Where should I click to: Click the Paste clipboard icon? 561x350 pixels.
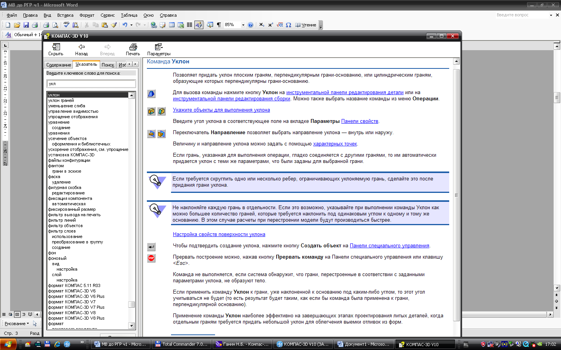coord(104,25)
